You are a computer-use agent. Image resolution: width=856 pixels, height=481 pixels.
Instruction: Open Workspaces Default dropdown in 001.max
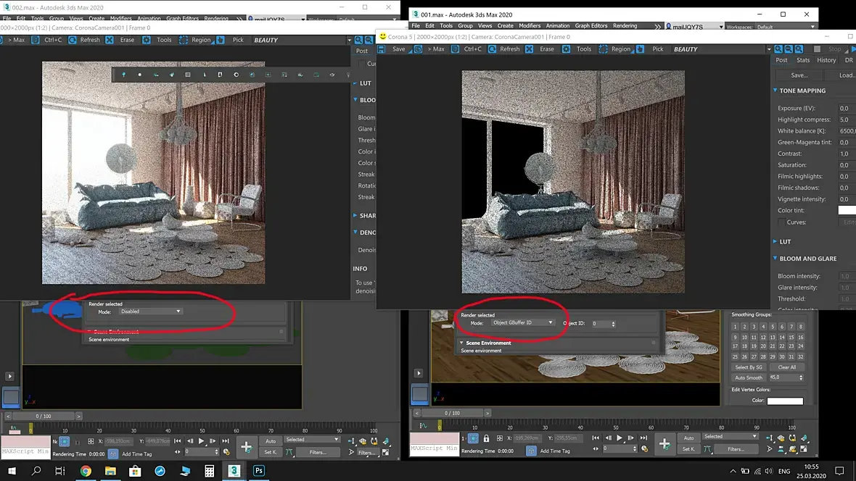pos(786,27)
